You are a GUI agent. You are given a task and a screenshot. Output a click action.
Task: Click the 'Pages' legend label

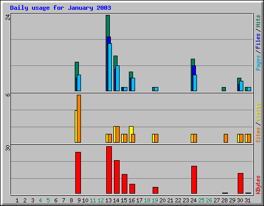coord(258,63)
